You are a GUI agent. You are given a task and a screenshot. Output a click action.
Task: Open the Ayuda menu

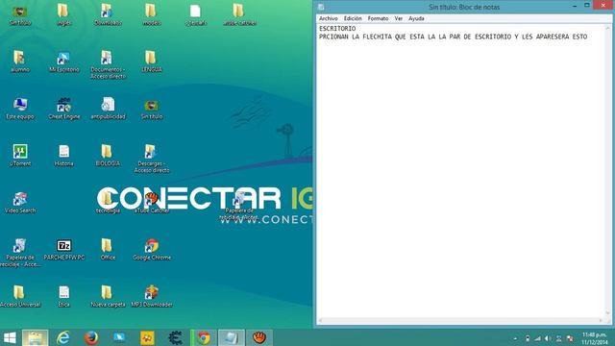pos(416,18)
